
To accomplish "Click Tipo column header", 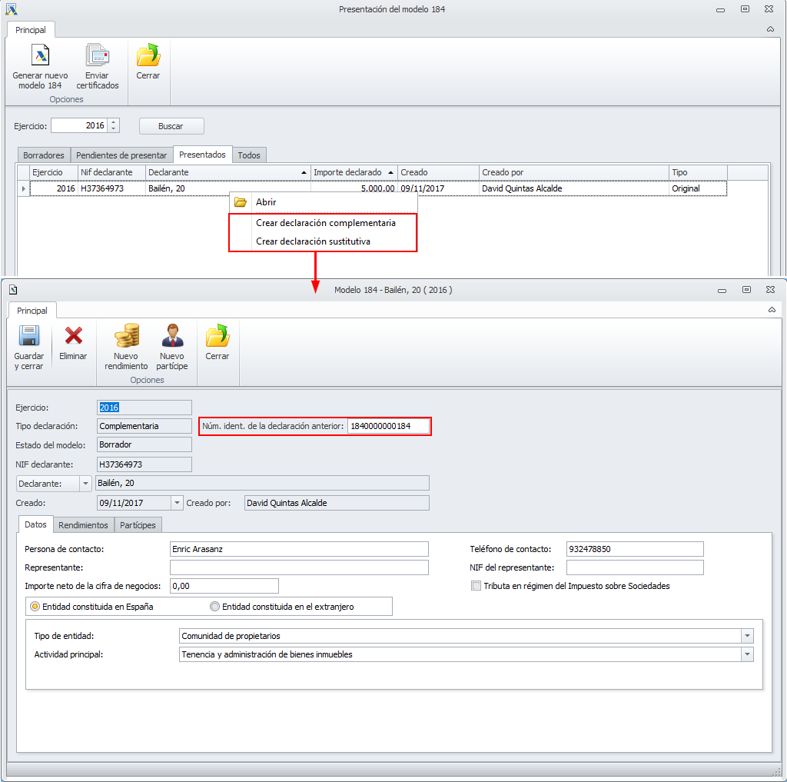I will 698,172.
